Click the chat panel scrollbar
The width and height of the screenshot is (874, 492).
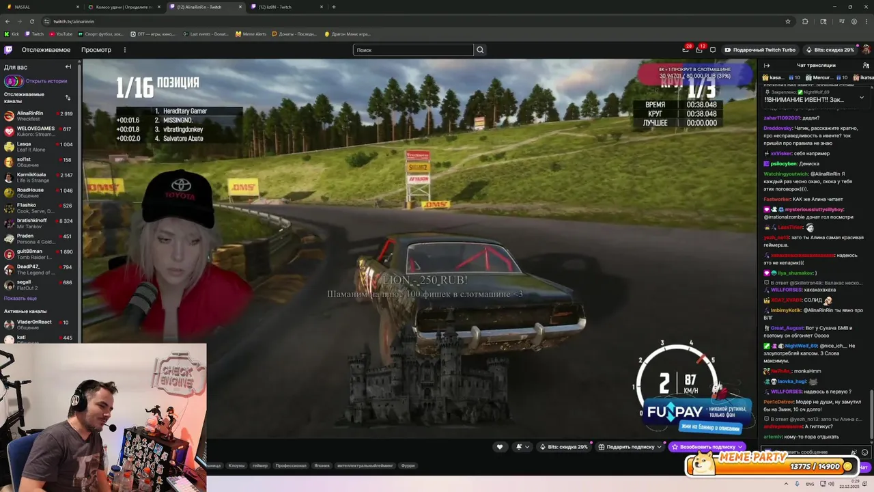coord(871,413)
